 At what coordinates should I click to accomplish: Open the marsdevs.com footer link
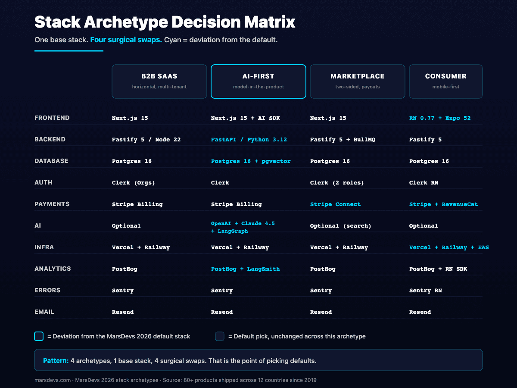[x=49, y=380]
